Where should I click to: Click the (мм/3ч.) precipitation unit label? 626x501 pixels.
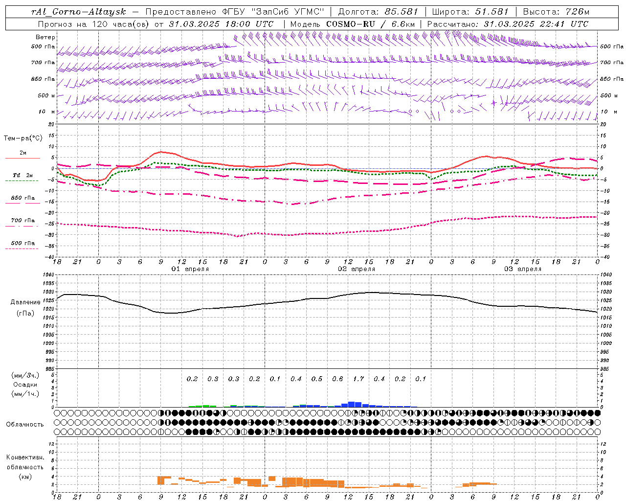point(25,375)
